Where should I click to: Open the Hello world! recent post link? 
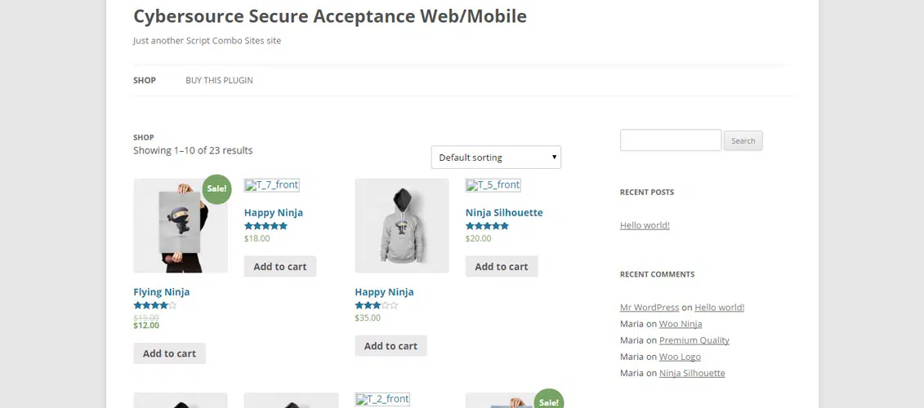645,225
